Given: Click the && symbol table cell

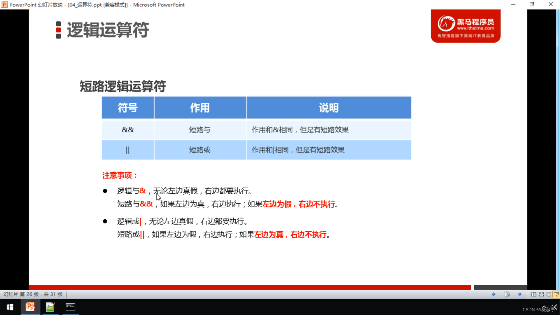Looking at the screenshot, I should pyautogui.click(x=128, y=130).
